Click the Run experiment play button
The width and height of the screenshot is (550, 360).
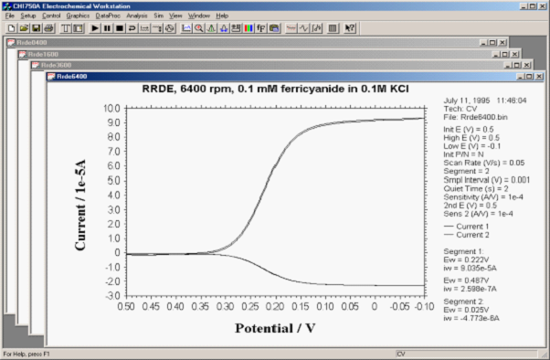pyautogui.click(x=94, y=28)
